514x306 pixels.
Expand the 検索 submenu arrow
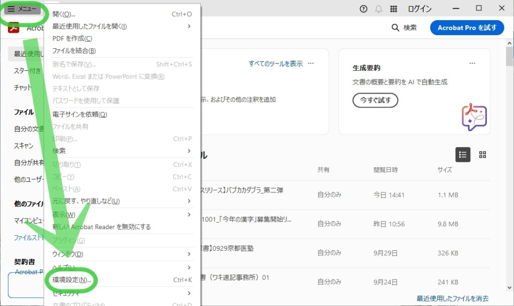(189, 151)
